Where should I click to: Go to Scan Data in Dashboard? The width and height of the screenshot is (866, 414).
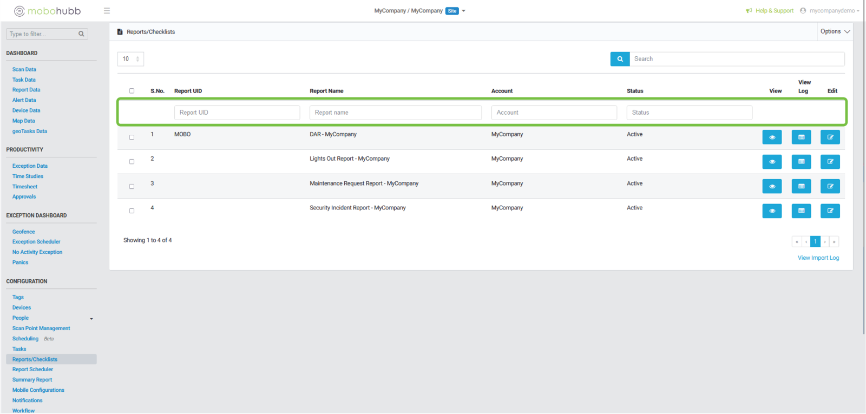[24, 69]
